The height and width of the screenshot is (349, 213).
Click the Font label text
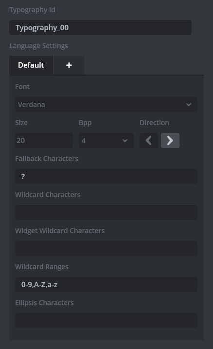click(x=22, y=87)
